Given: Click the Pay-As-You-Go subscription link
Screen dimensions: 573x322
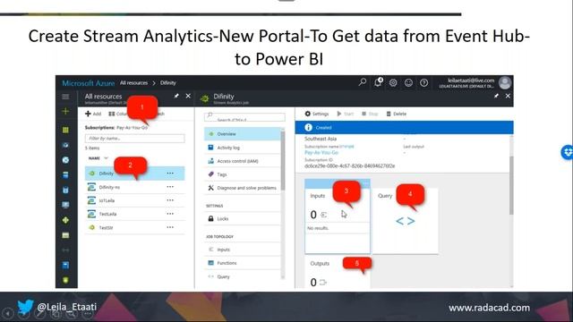Looking at the screenshot, I should [321, 153].
